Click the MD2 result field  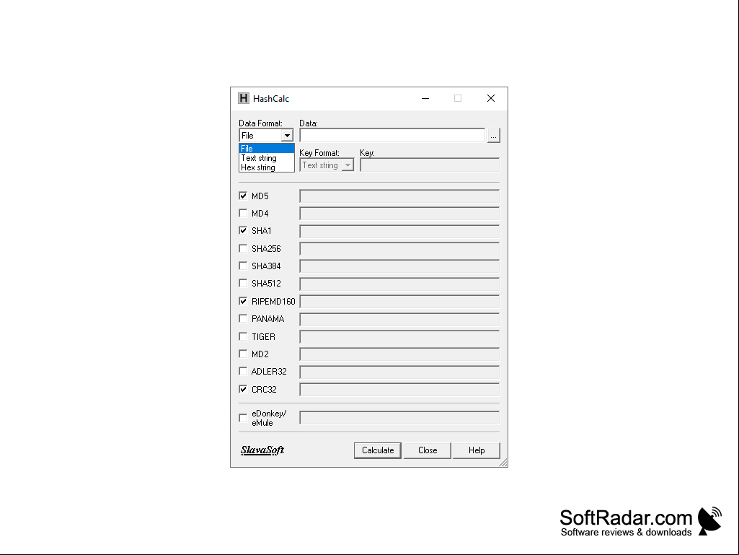pos(399,354)
